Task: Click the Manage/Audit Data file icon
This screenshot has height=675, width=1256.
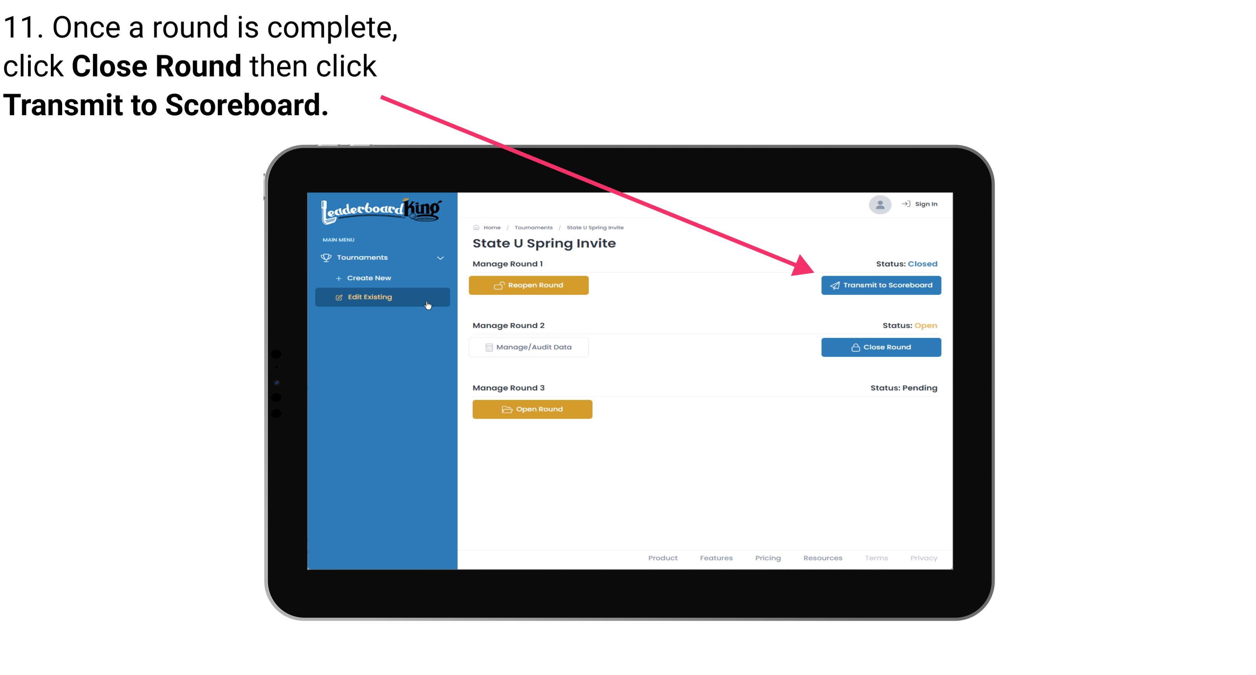Action: tap(487, 347)
